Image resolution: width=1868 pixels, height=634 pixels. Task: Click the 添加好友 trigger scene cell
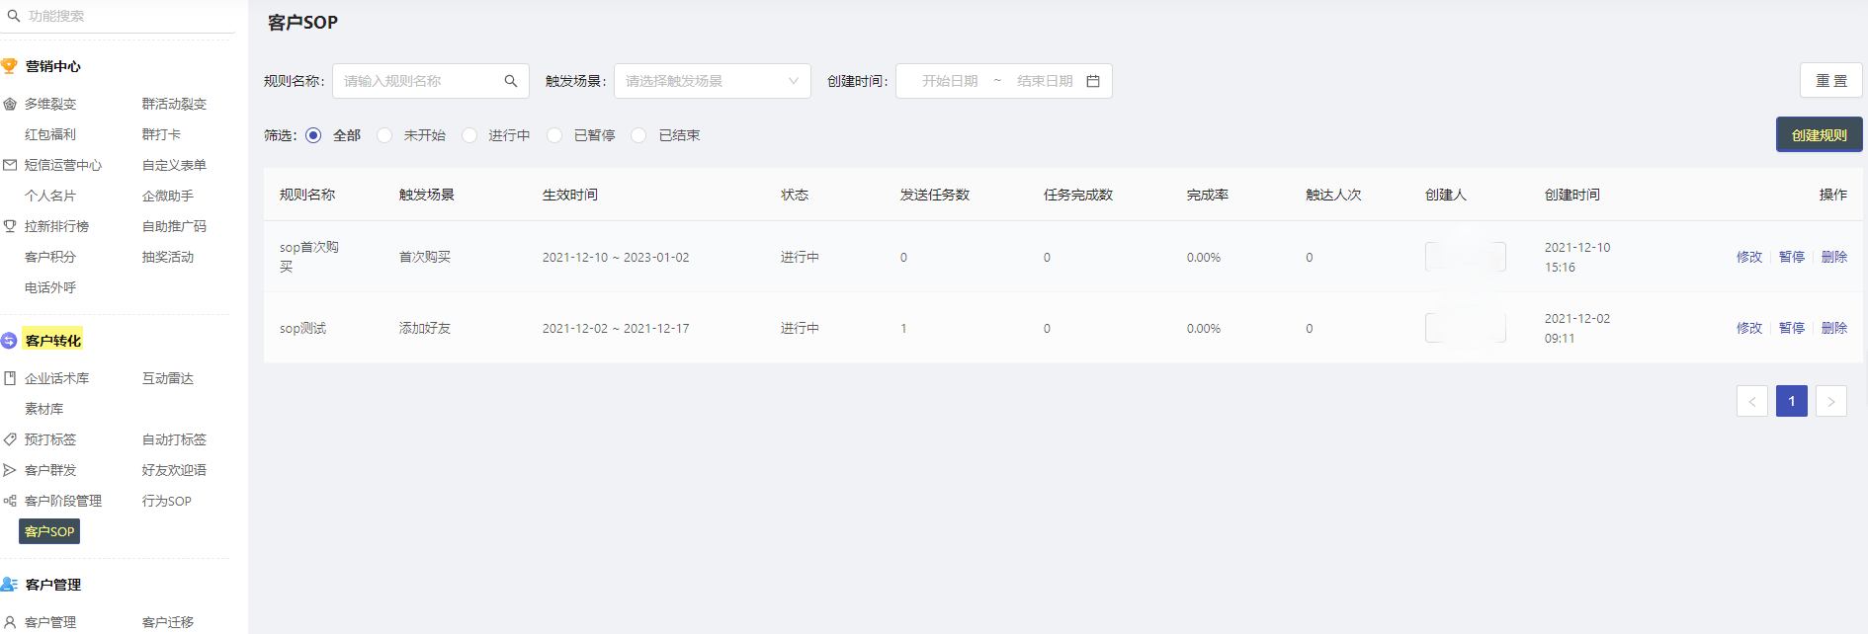coord(425,328)
